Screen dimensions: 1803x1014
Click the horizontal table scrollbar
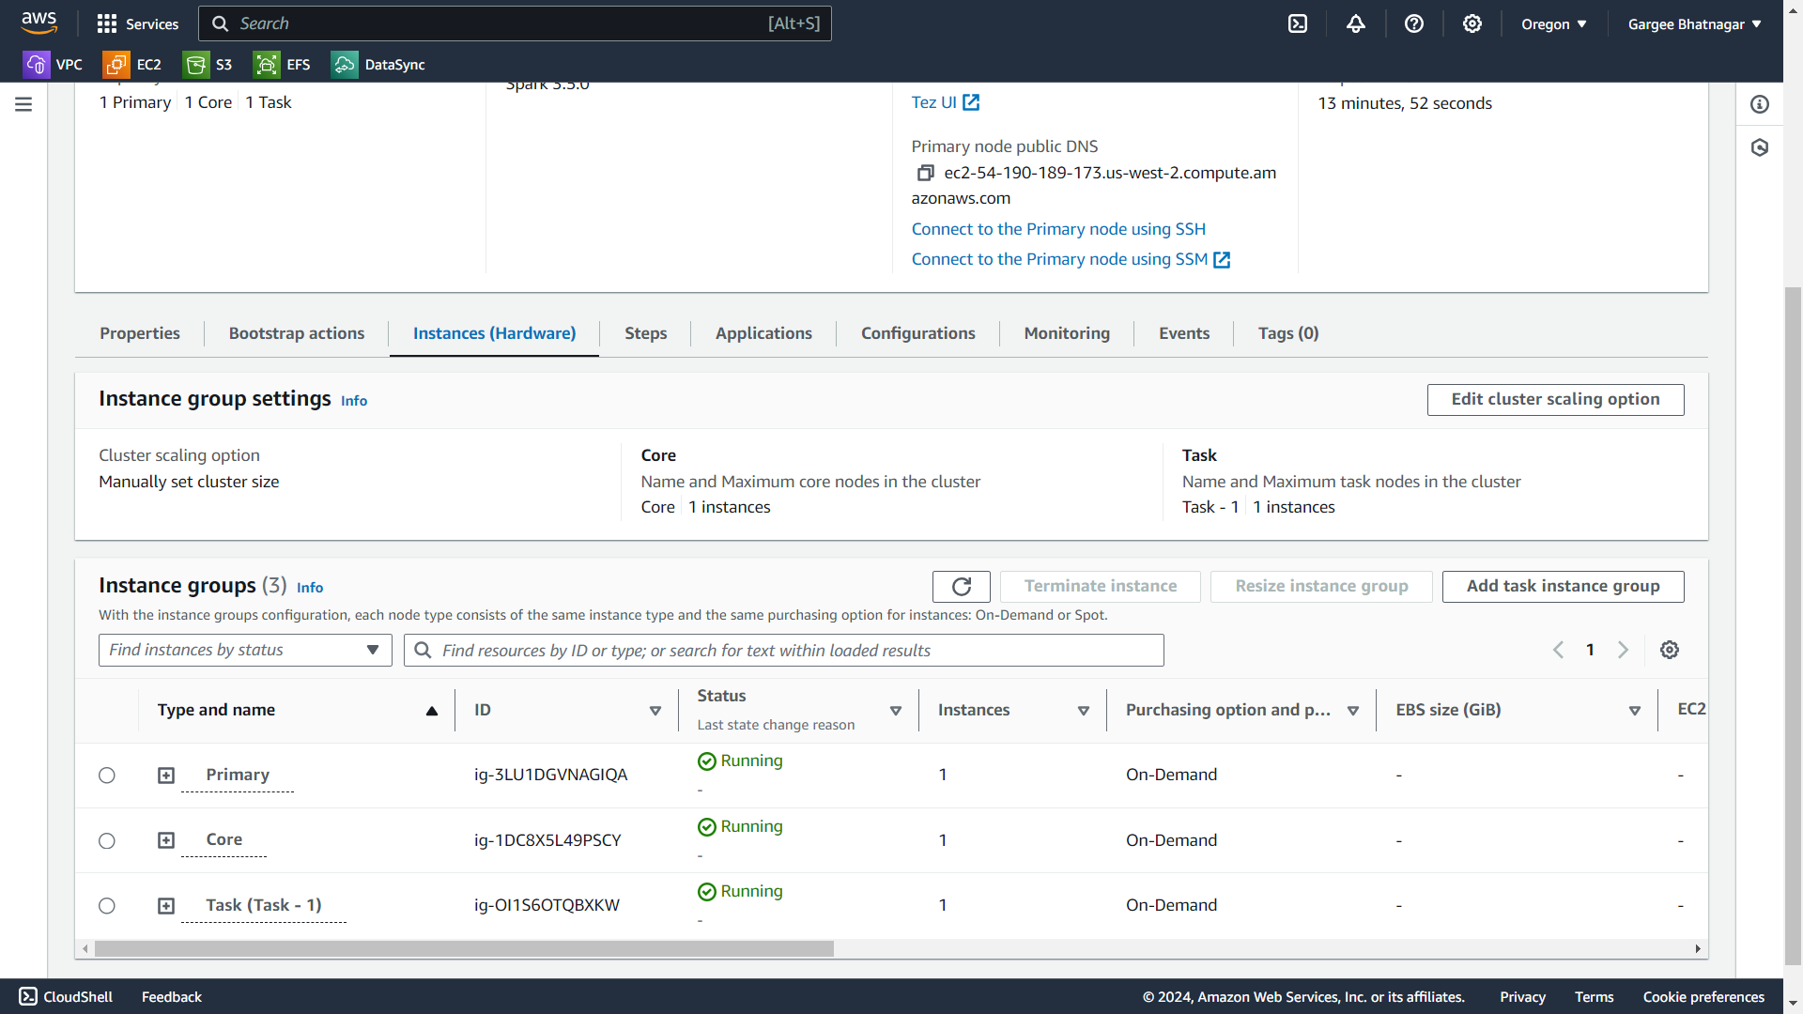tap(464, 949)
